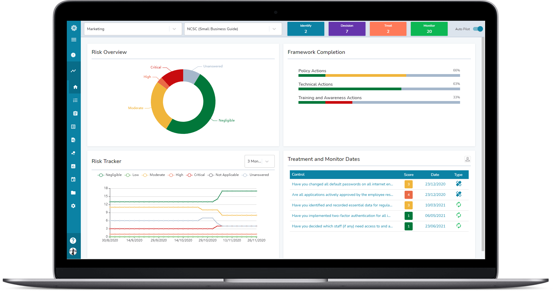Viewport: 553px width, 291px height.
Task: Open the Monitor stage tile
Action: (x=429, y=29)
